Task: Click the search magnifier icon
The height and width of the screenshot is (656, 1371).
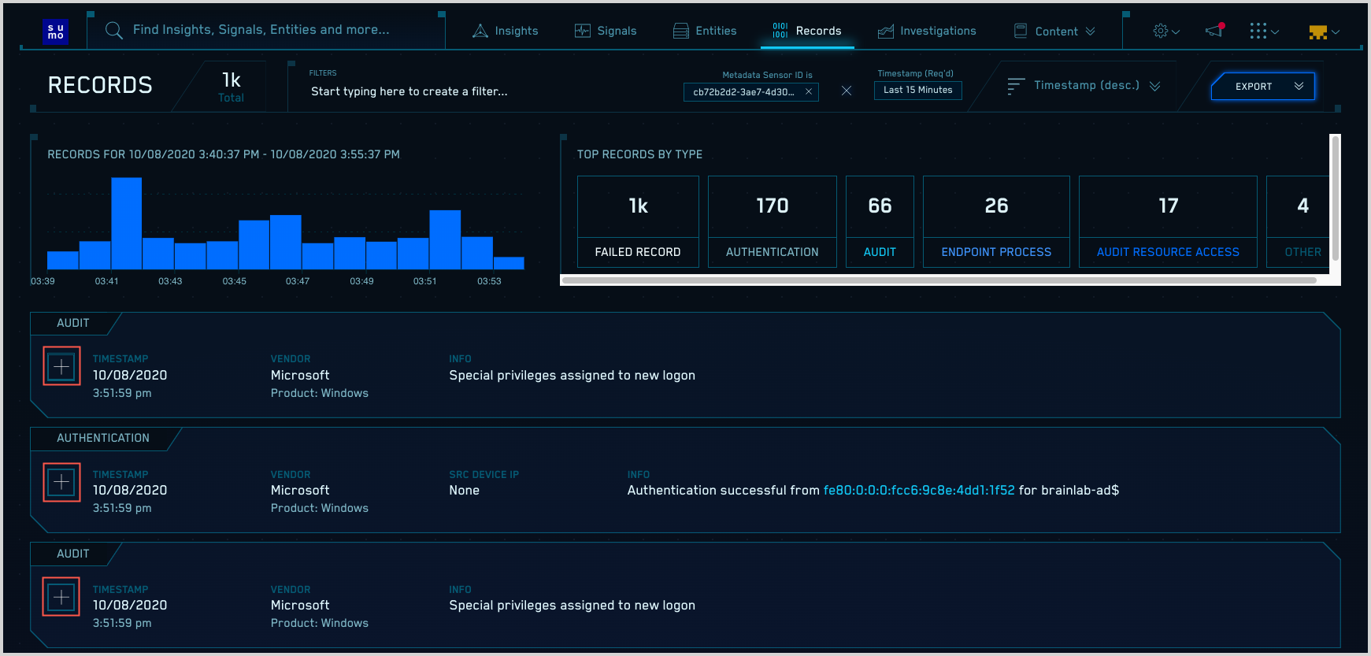Action: coord(114,31)
